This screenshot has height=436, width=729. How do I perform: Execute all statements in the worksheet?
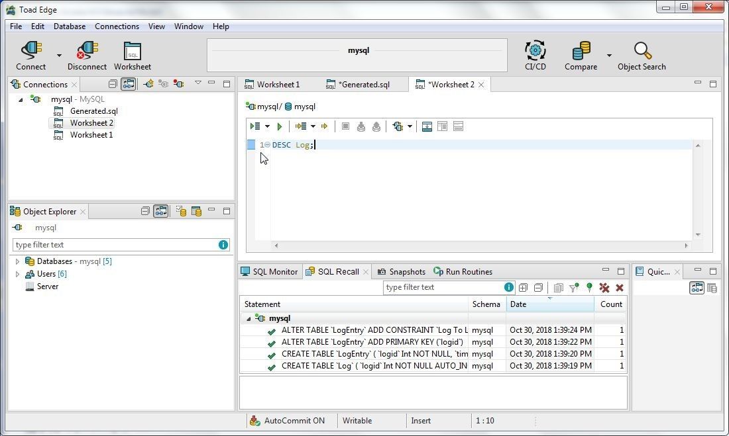pyautogui.click(x=255, y=126)
